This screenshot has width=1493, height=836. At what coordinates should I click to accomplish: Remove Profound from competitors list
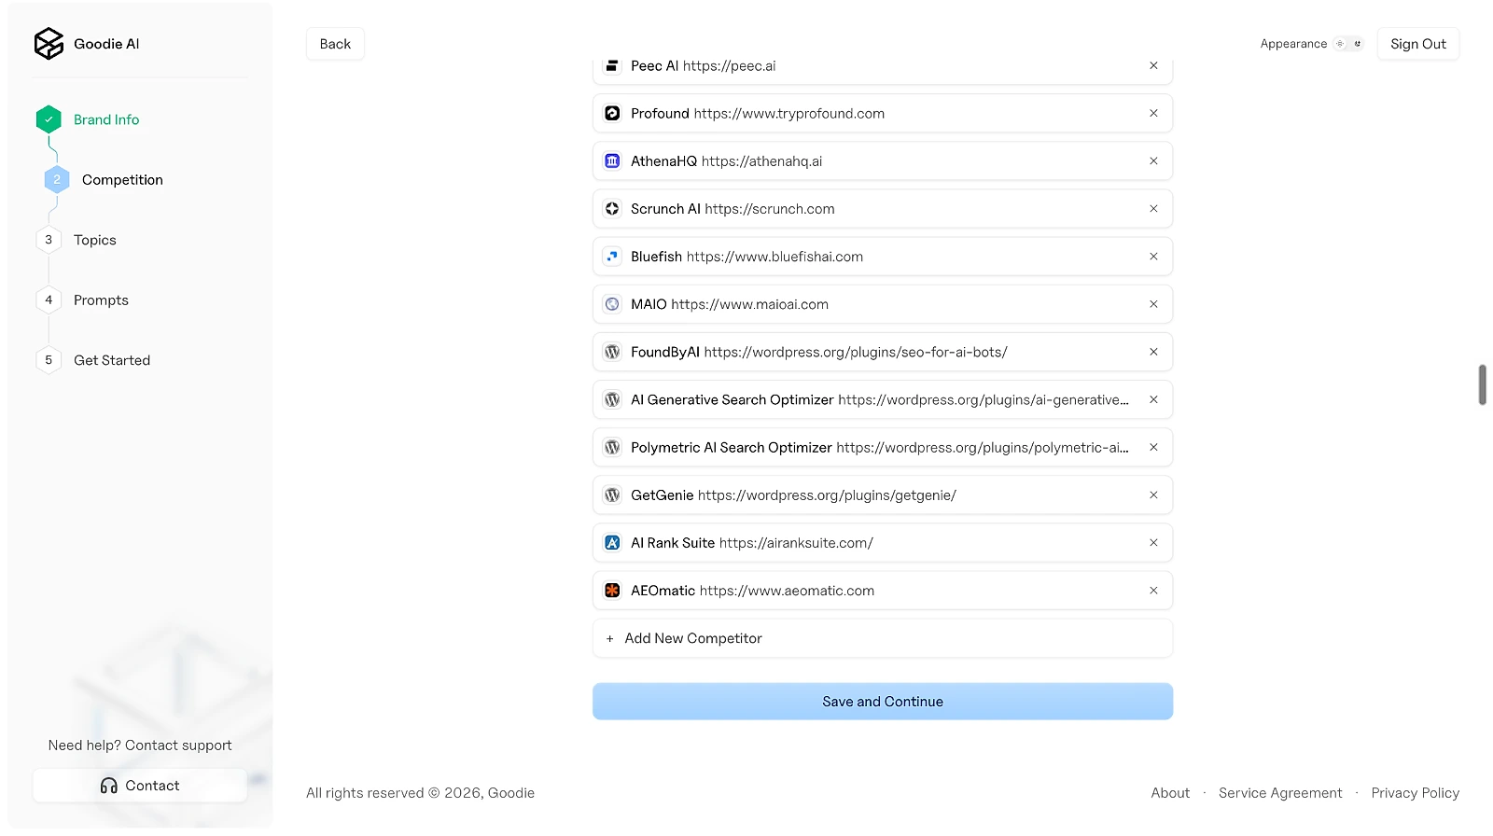point(1153,113)
